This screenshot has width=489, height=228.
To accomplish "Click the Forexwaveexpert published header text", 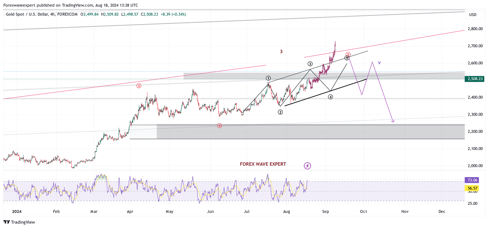I will 71,5.
